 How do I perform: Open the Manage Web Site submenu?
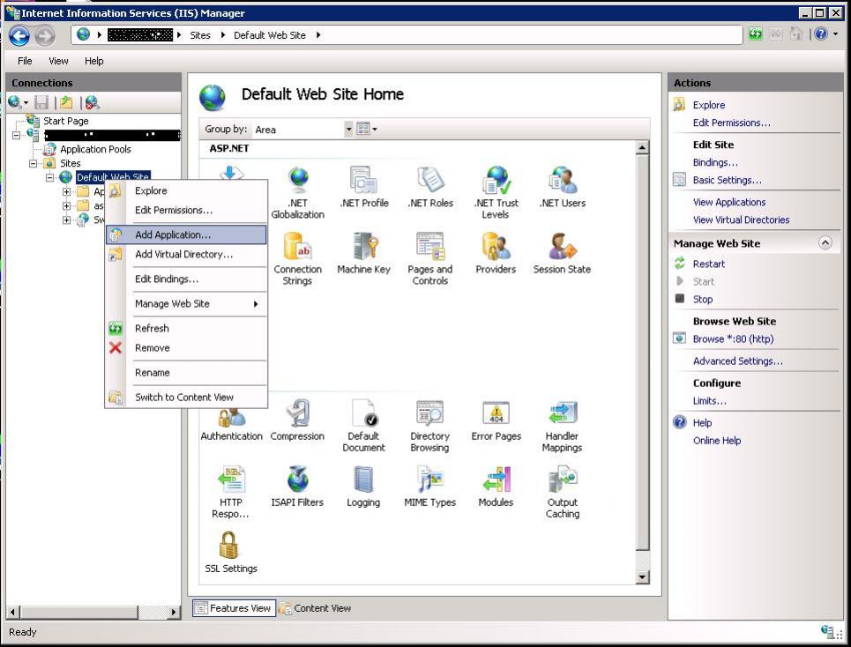tap(186, 304)
